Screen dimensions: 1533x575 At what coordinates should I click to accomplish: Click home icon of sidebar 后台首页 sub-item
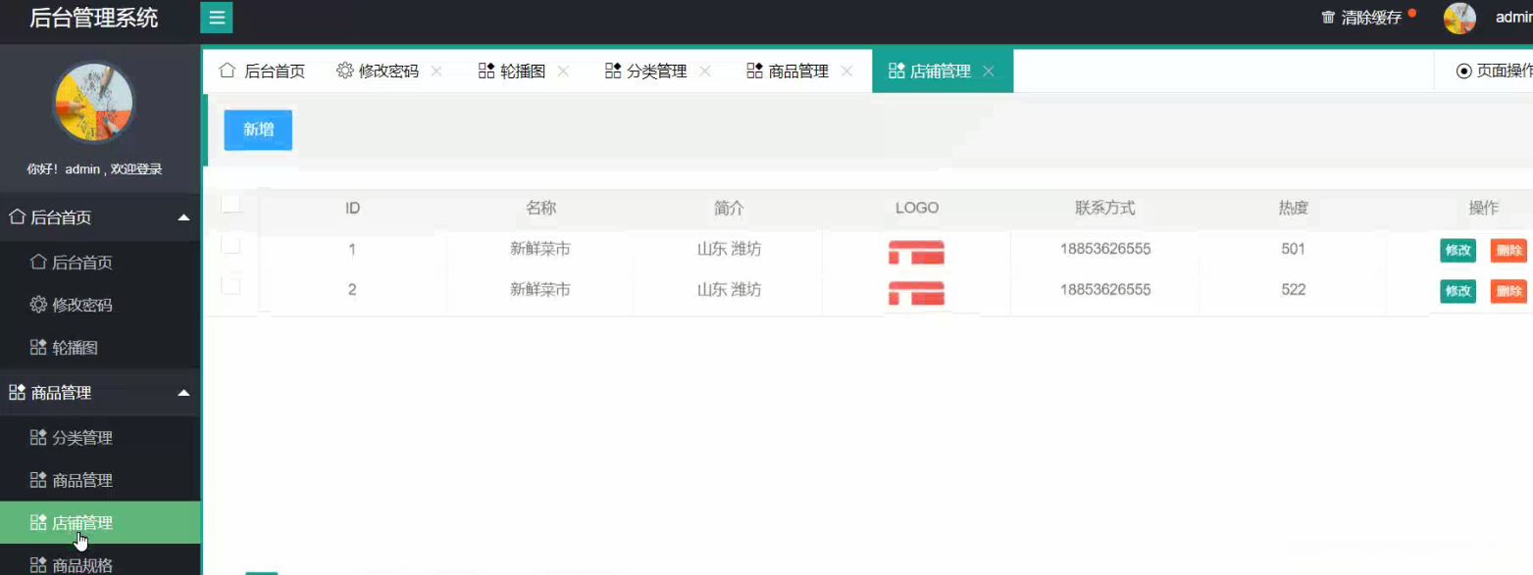pos(38,262)
